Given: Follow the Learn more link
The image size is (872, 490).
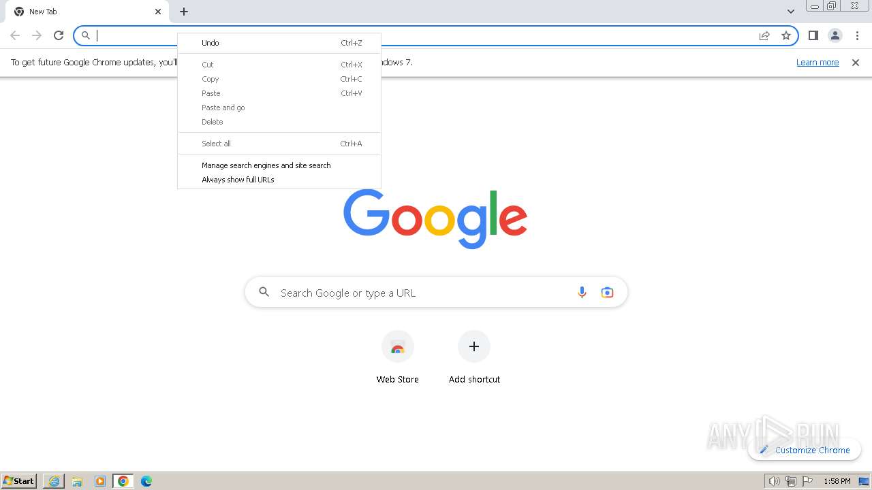Looking at the screenshot, I should pos(817,63).
